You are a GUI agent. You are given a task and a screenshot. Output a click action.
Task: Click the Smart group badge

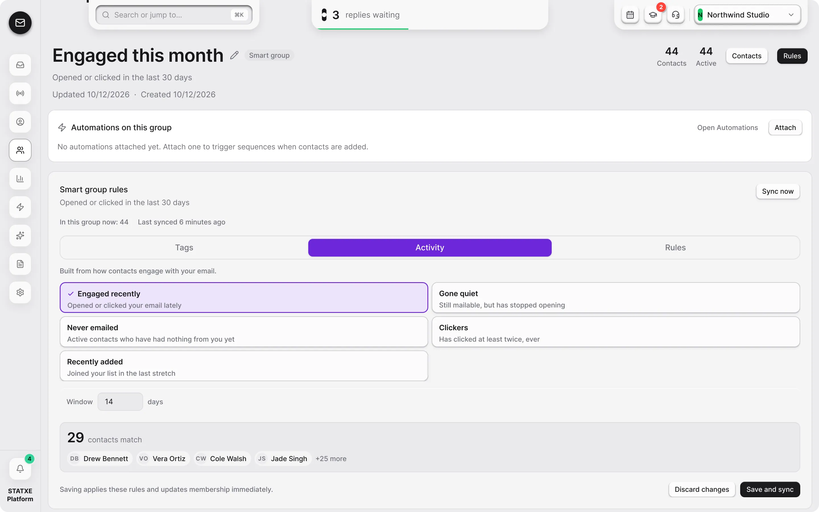tap(269, 55)
